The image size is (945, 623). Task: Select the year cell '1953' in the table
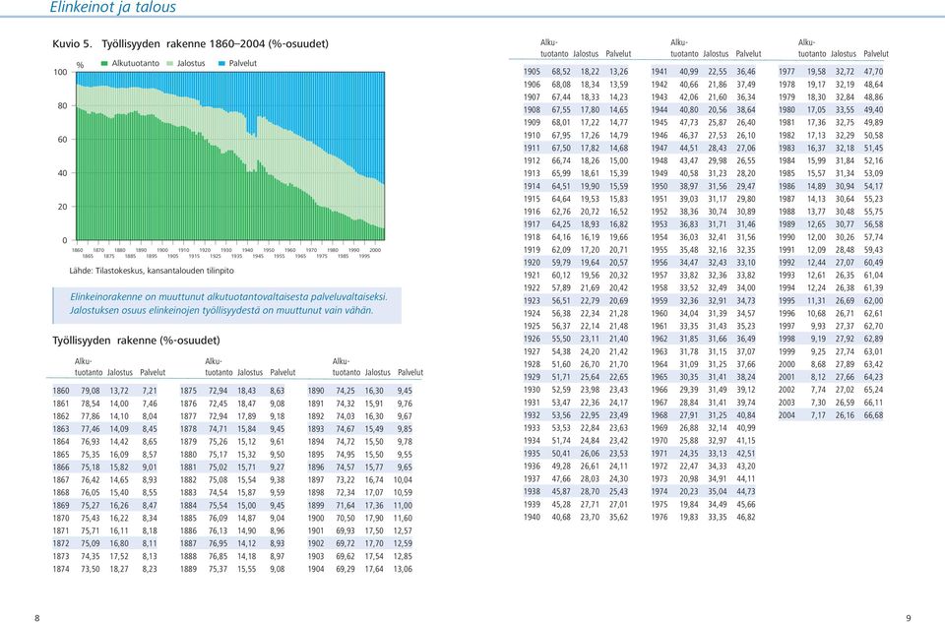[x=660, y=224]
